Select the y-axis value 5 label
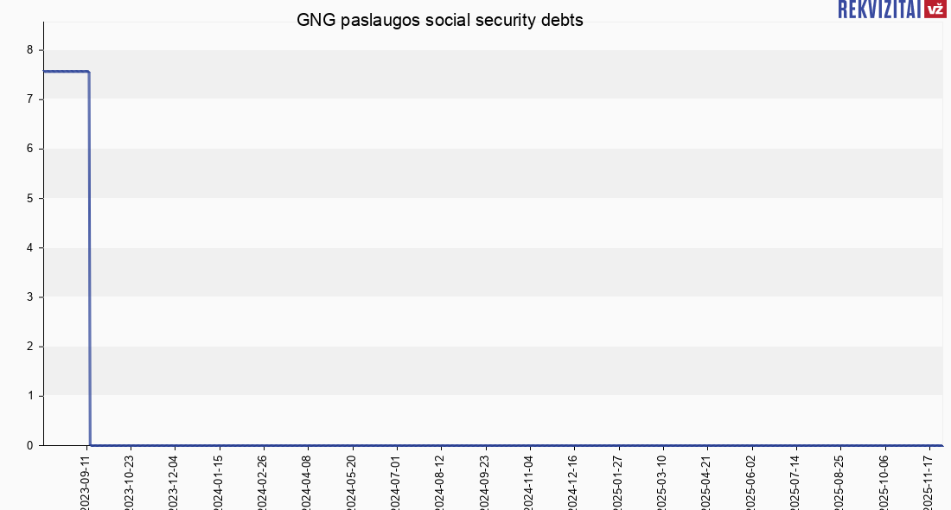 29,199
